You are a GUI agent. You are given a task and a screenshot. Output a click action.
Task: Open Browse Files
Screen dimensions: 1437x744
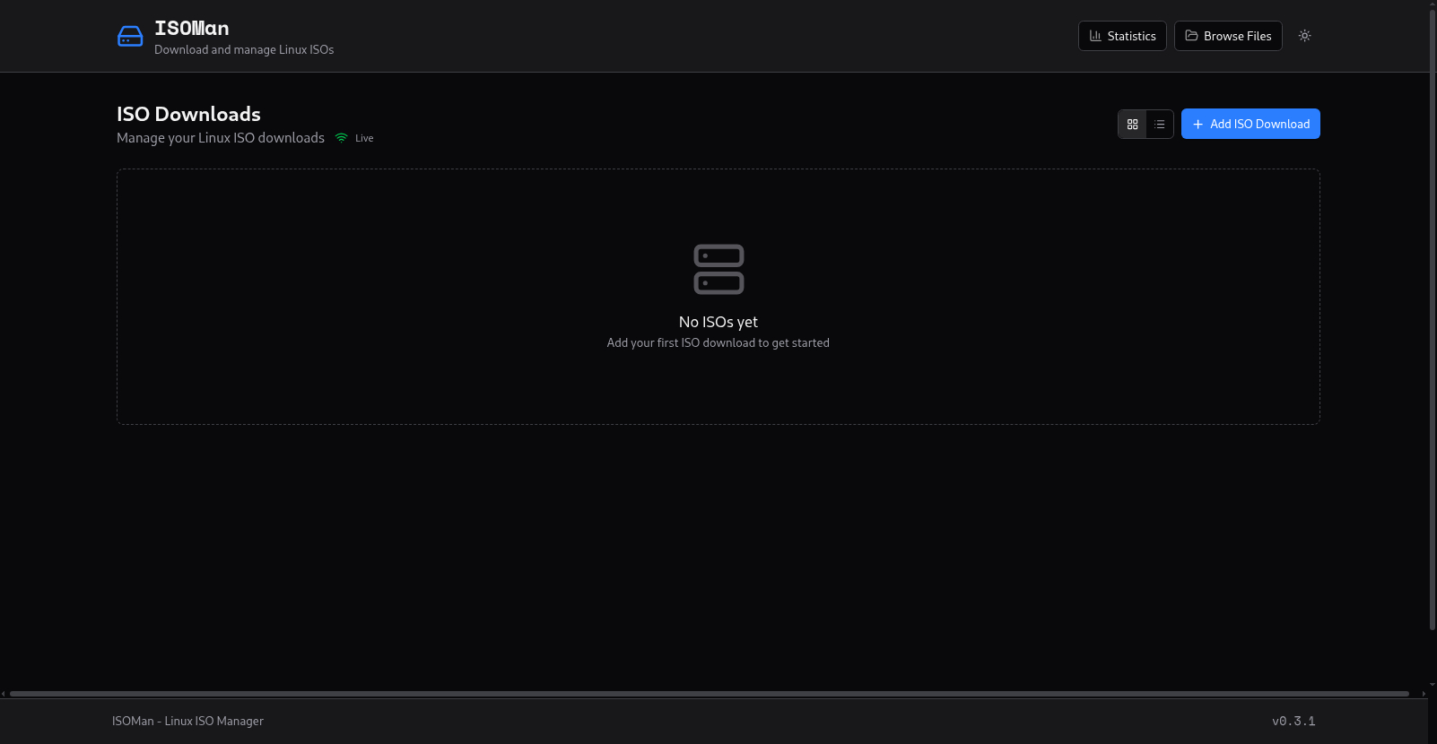[x=1228, y=36]
